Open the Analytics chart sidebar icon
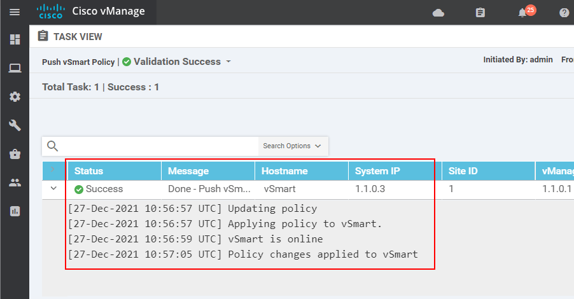 (15, 211)
